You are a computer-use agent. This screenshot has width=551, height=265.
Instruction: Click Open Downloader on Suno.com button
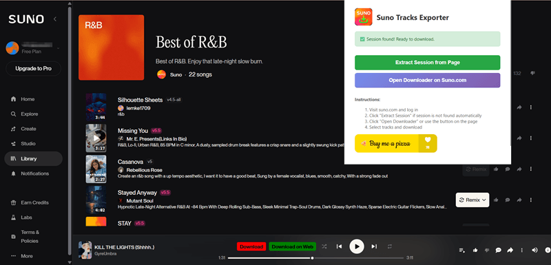click(x=427, y=80)
